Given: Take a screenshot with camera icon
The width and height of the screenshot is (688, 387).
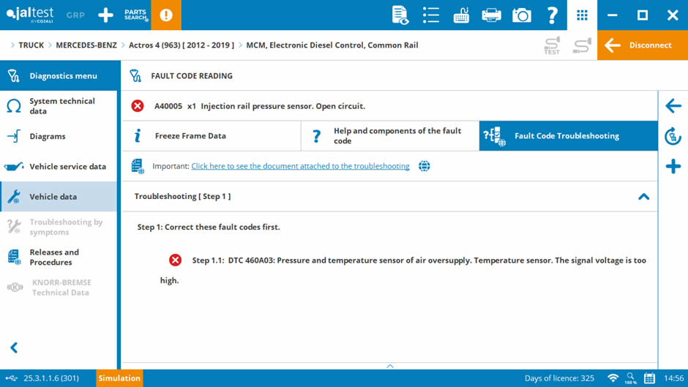Looking at the screenshot, I should pos(522,15).
